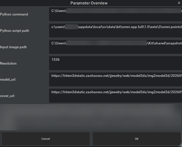
Task: Focus the Python command field
Action: 115,14
